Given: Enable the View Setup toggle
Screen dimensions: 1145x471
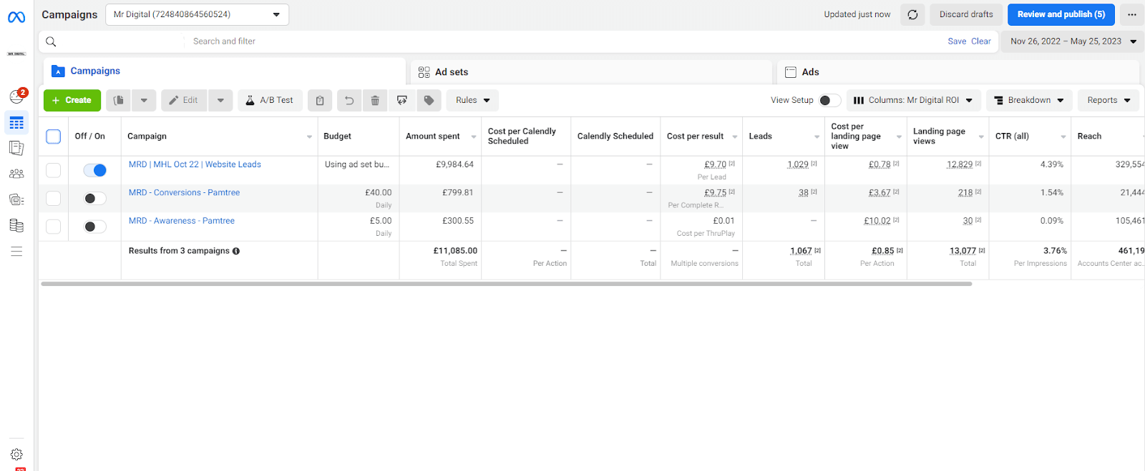Looking at the screenshot, I should coord(829,101).
